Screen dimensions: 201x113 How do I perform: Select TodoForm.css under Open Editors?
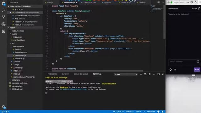click(x=25, y=15)
